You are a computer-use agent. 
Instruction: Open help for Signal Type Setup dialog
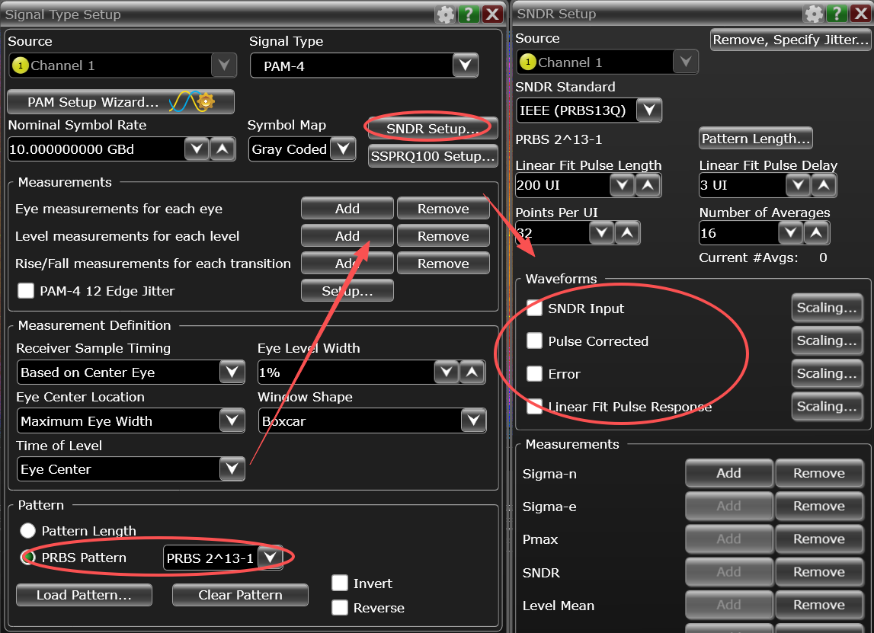469,14
